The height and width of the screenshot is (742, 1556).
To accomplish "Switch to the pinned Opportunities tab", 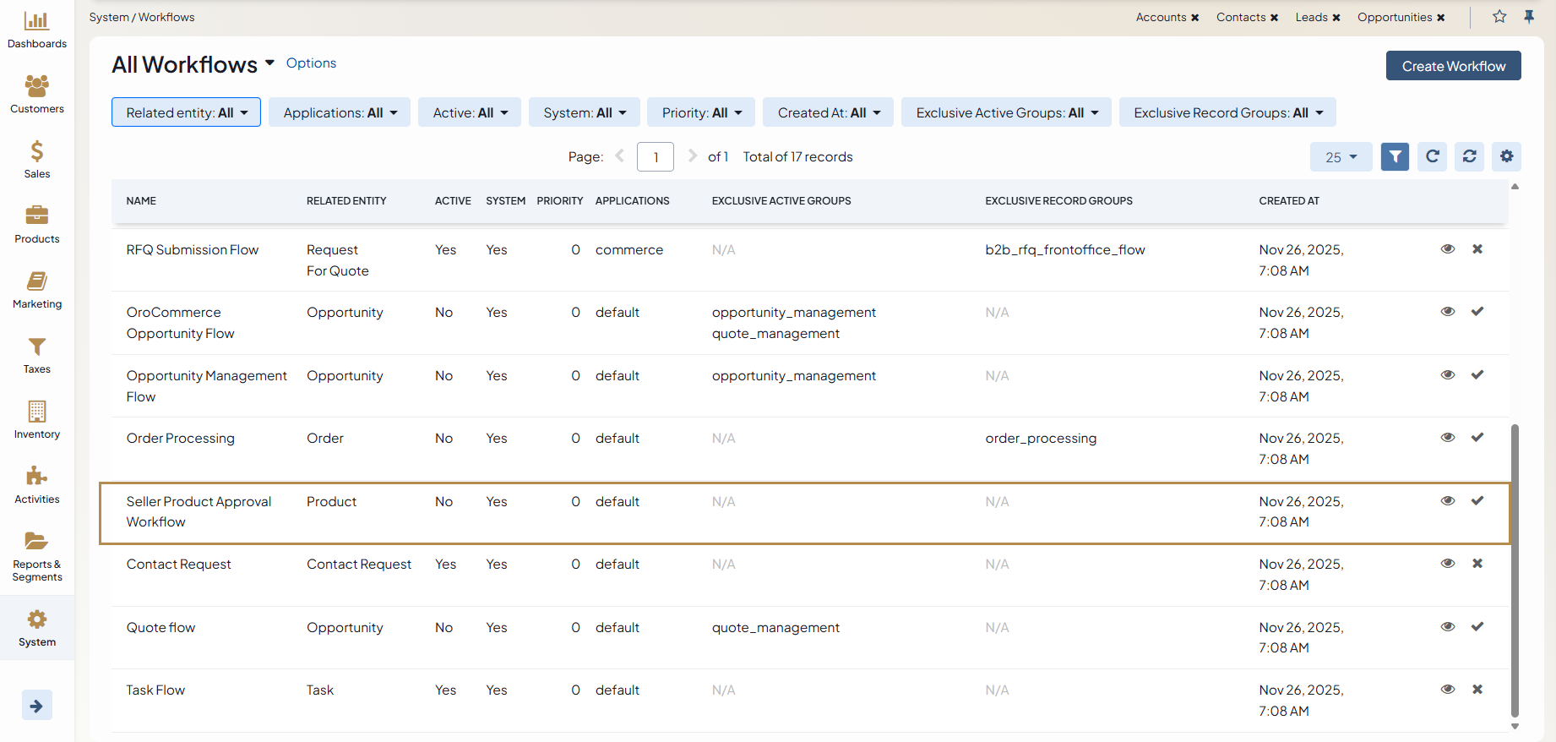I will click(x=1394, y=17).
